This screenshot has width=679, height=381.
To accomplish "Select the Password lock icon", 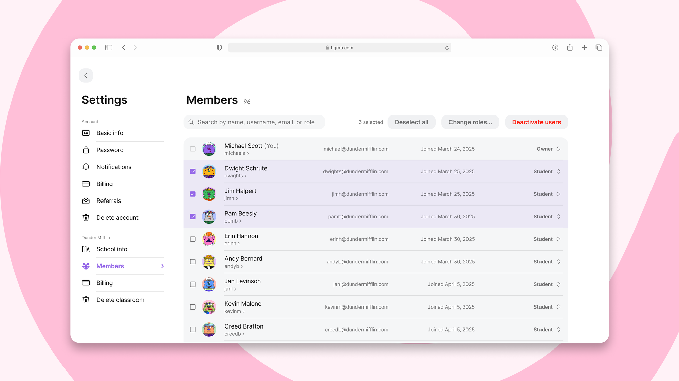I will pyautogui.click(x=86, y=150).
